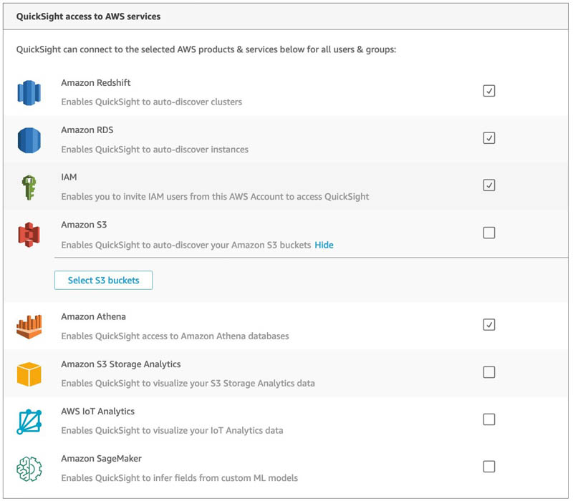The image size is (573, 501).
Task: Click the Amazon Athena service title
Action: click(x=94, y=316)
